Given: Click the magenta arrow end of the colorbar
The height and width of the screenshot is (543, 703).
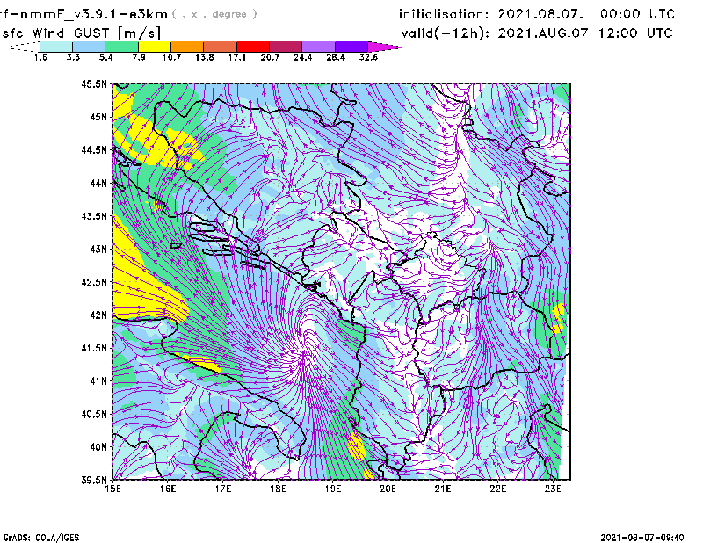Looking at the screenshot, I should point(384,47).
